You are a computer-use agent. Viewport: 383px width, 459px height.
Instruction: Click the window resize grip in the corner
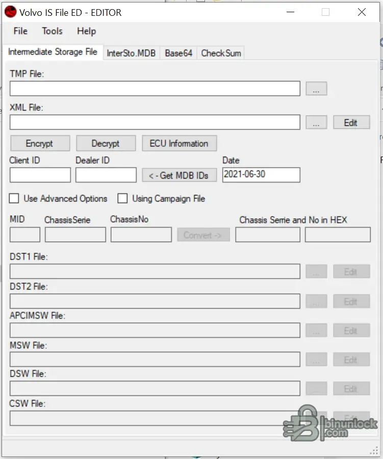(x=374, y=450)
